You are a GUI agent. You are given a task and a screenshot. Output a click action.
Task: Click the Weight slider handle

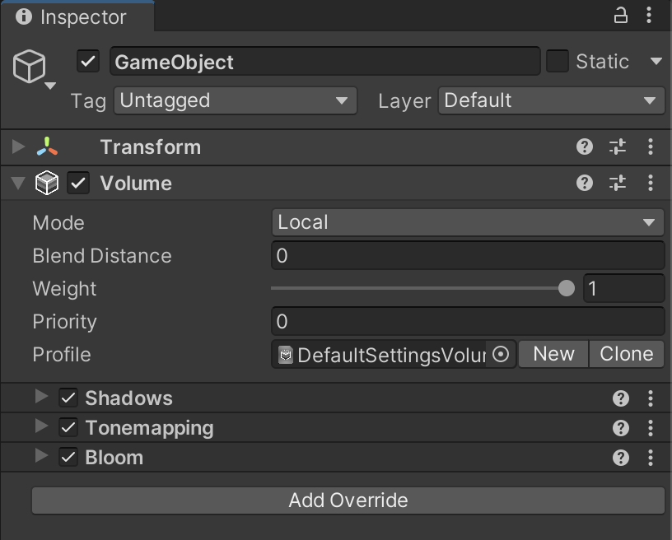point(567,288)
